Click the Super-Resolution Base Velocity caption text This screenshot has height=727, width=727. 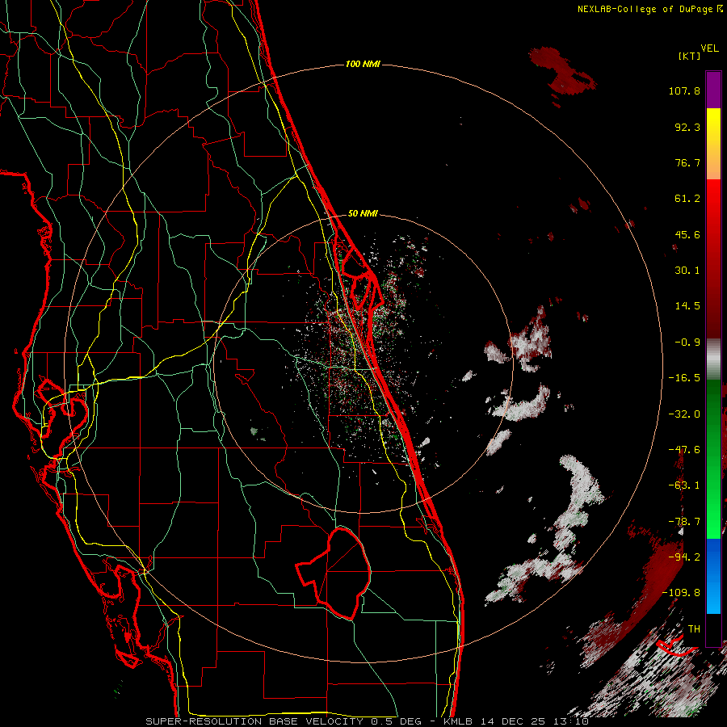[284, 721]
